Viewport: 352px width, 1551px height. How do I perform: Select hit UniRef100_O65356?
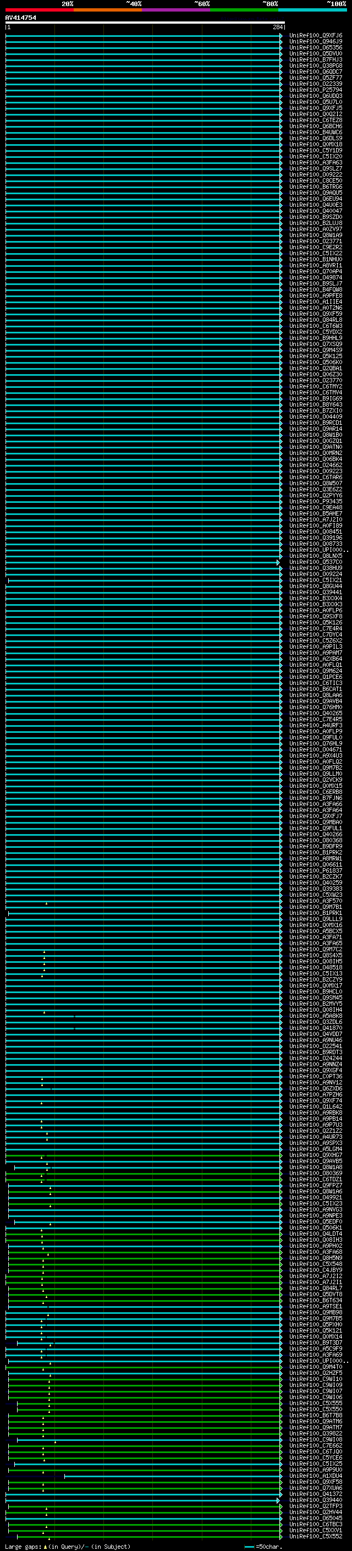click(316, 47)
